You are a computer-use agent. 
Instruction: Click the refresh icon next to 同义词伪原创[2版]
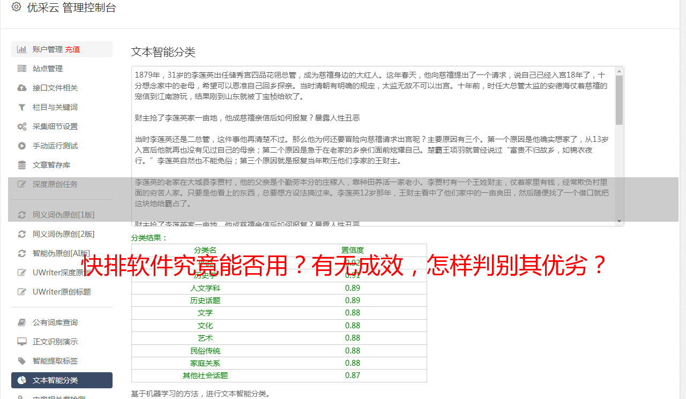tap(22, 234)
